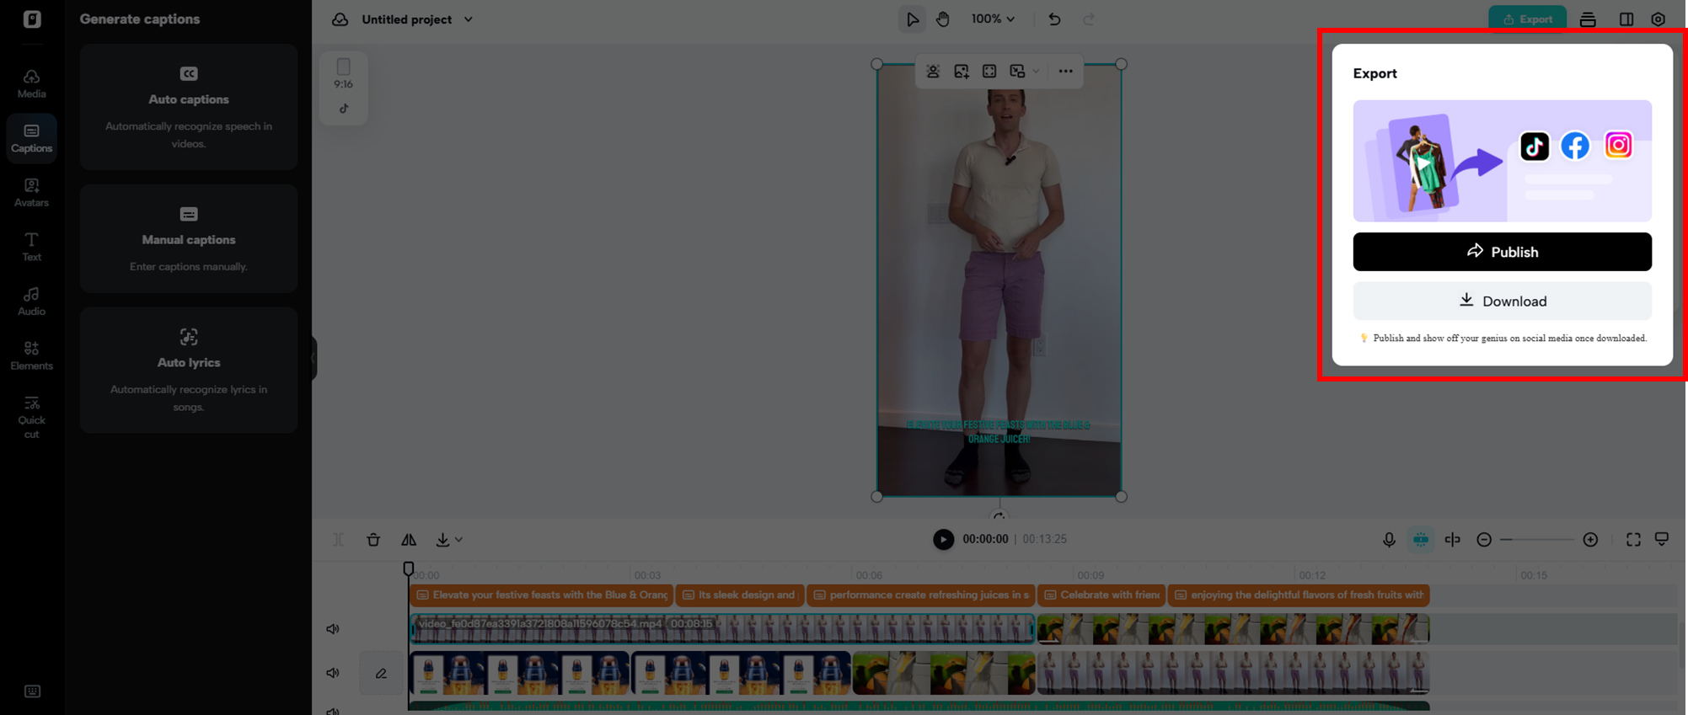The height and width of the screenshot is (715, 1688).
Task: Go to the Elements panel
Action: [31, 355]
